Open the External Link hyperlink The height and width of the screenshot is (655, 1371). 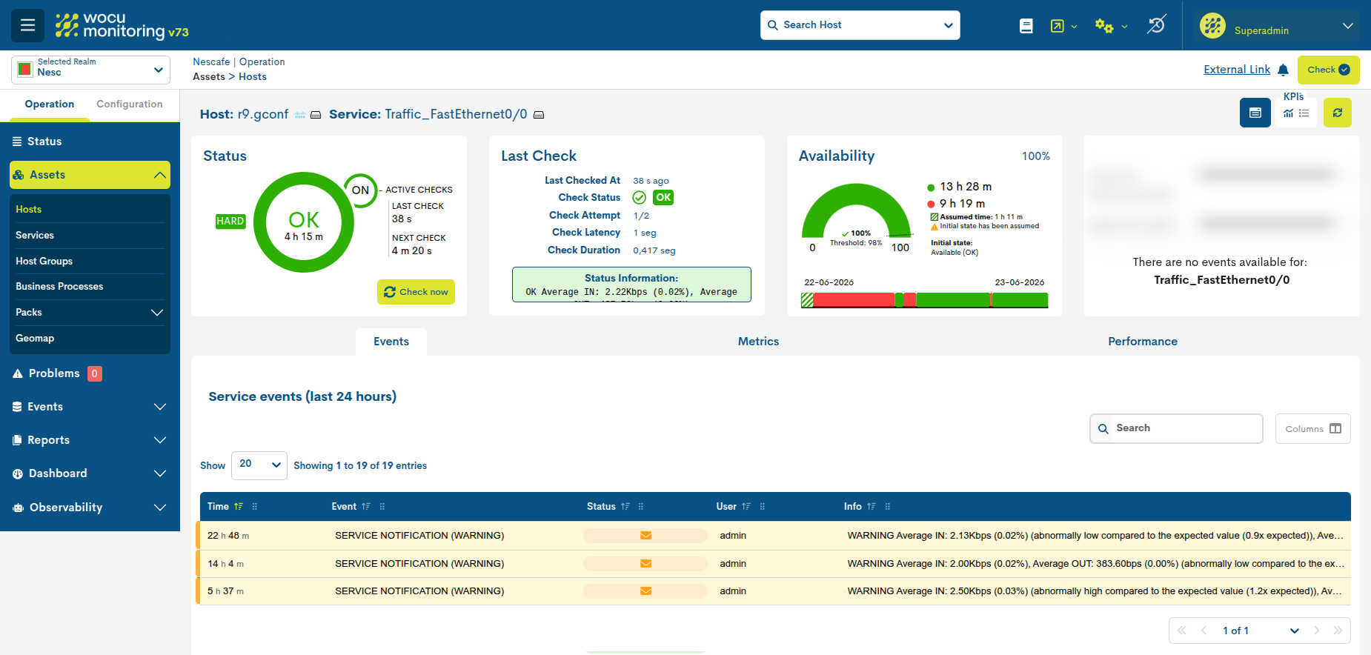[1237, 70]
